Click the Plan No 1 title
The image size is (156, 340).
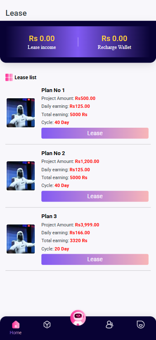[53, 90]
